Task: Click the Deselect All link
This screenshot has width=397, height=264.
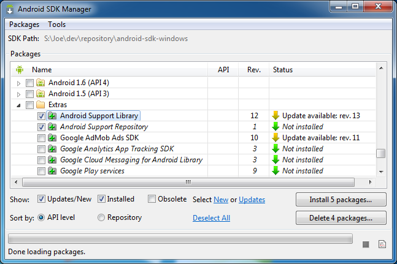Action: (211, 218)
